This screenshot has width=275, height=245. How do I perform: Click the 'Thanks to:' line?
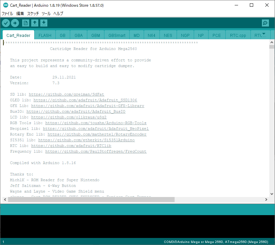(21, 174)
